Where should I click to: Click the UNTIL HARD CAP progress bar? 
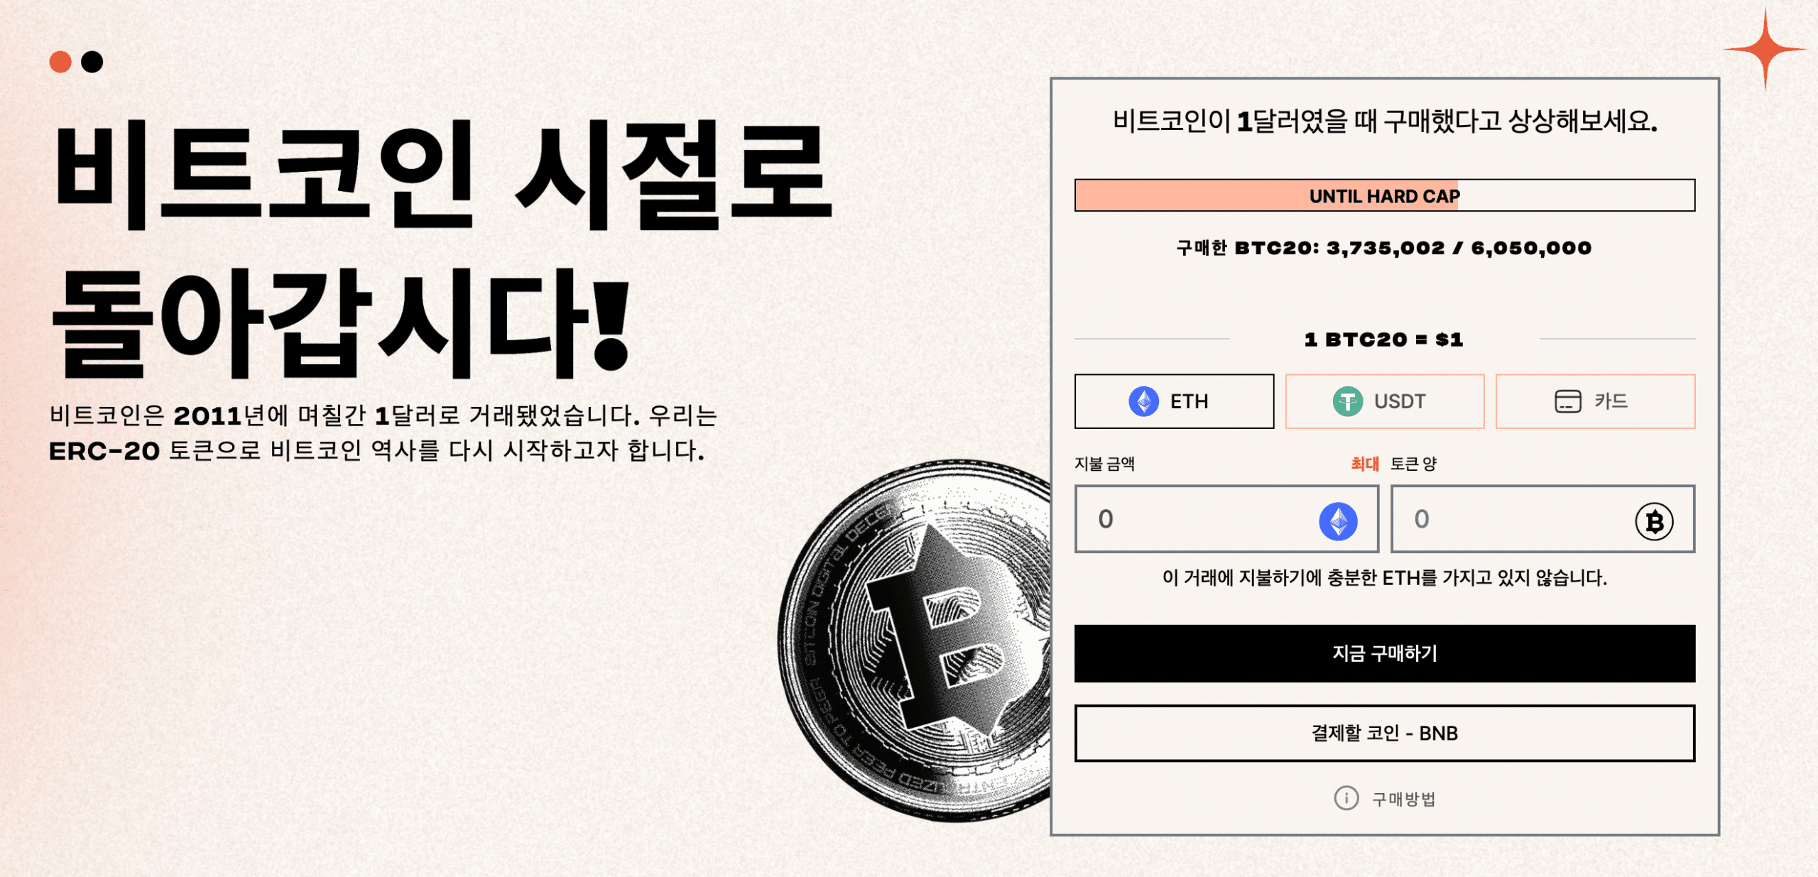point(1384,195)
